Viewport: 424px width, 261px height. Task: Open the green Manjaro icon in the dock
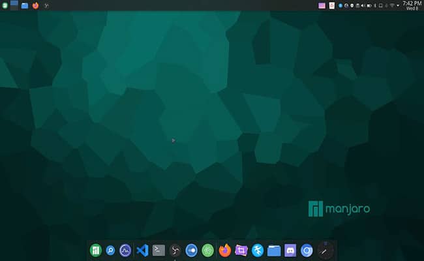click(95, 250)
